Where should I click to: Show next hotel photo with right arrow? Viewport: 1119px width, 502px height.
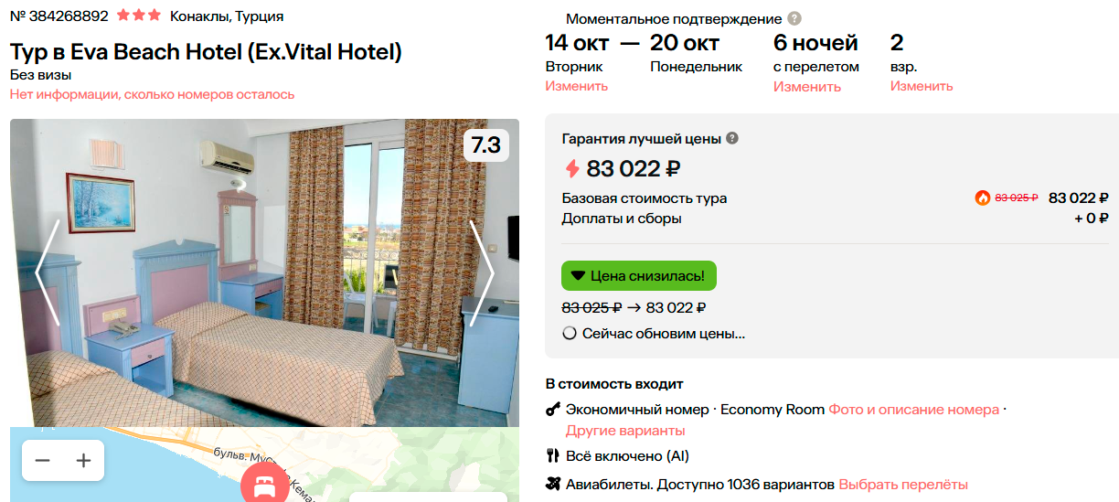[481, 272]
